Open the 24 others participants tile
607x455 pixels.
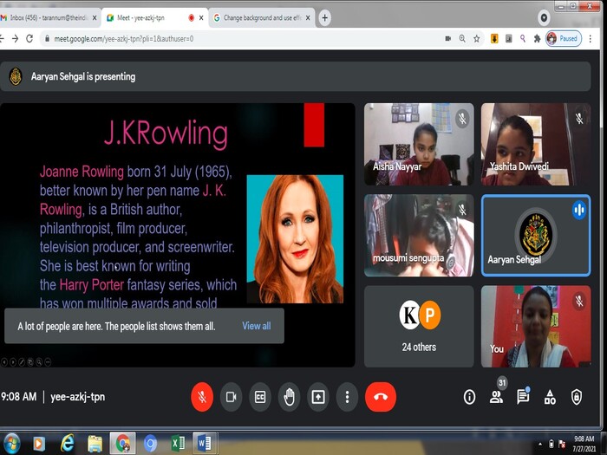click(x=419, y=327)
